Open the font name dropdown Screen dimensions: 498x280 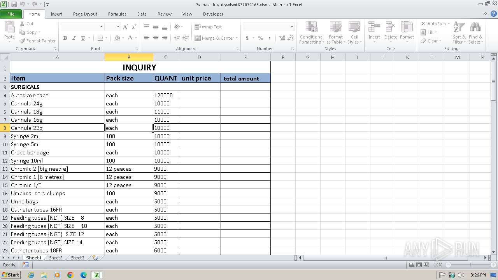tap(102, 27)
